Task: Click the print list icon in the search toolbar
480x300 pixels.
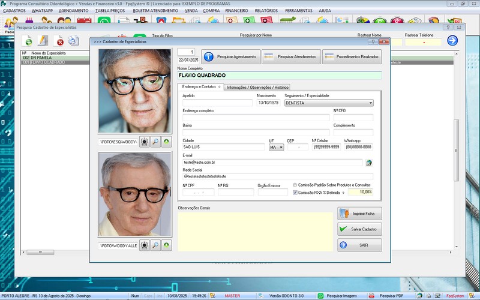Action: pos(73,41)
